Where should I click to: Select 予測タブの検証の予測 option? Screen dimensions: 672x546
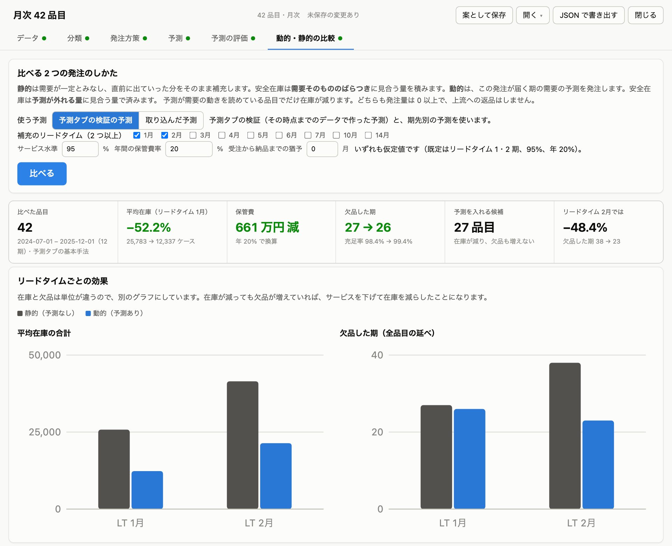coord(96,120)
